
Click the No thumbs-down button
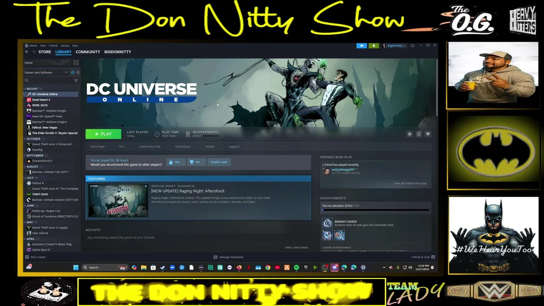point(196,162)
